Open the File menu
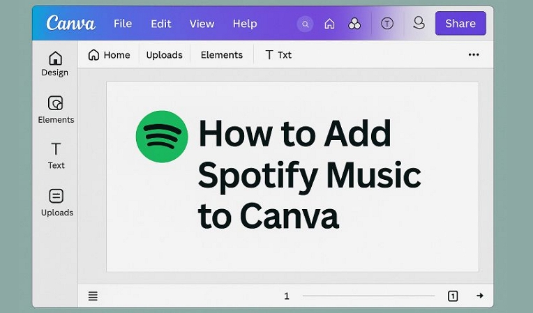The image size is (533, 313). pyautogui.click(x=123, y=24)
